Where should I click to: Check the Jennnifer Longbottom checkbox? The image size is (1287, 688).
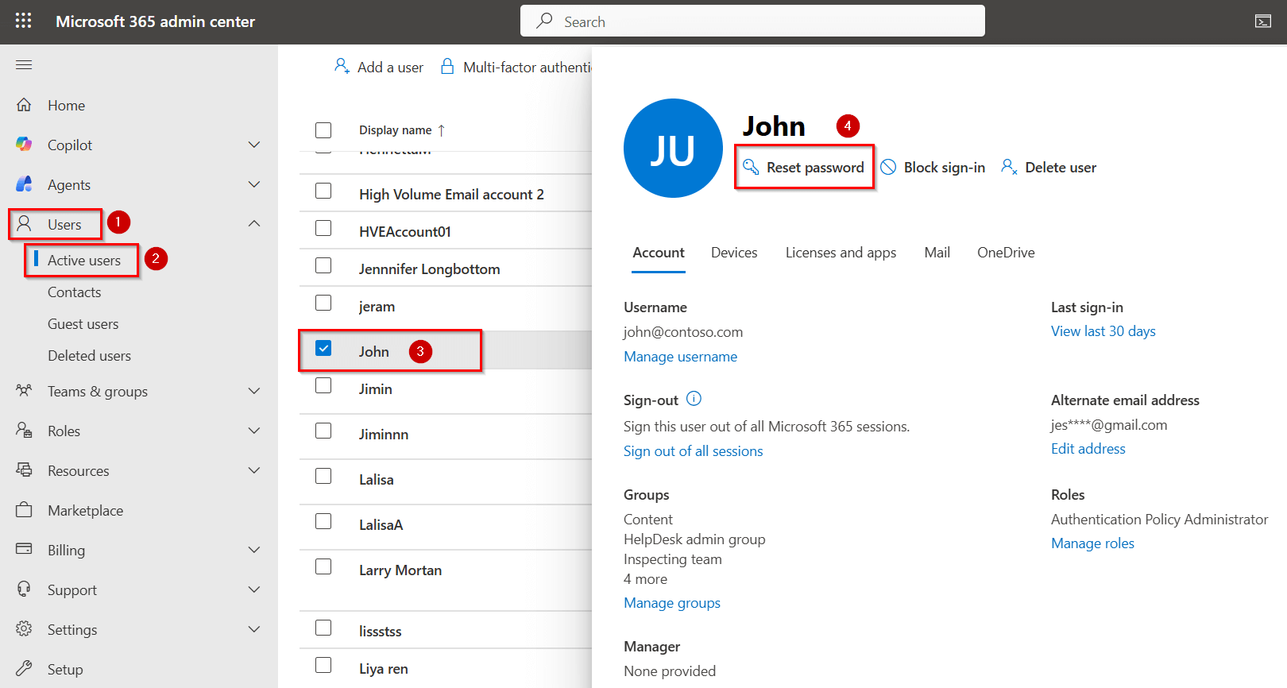coord(323,265)
